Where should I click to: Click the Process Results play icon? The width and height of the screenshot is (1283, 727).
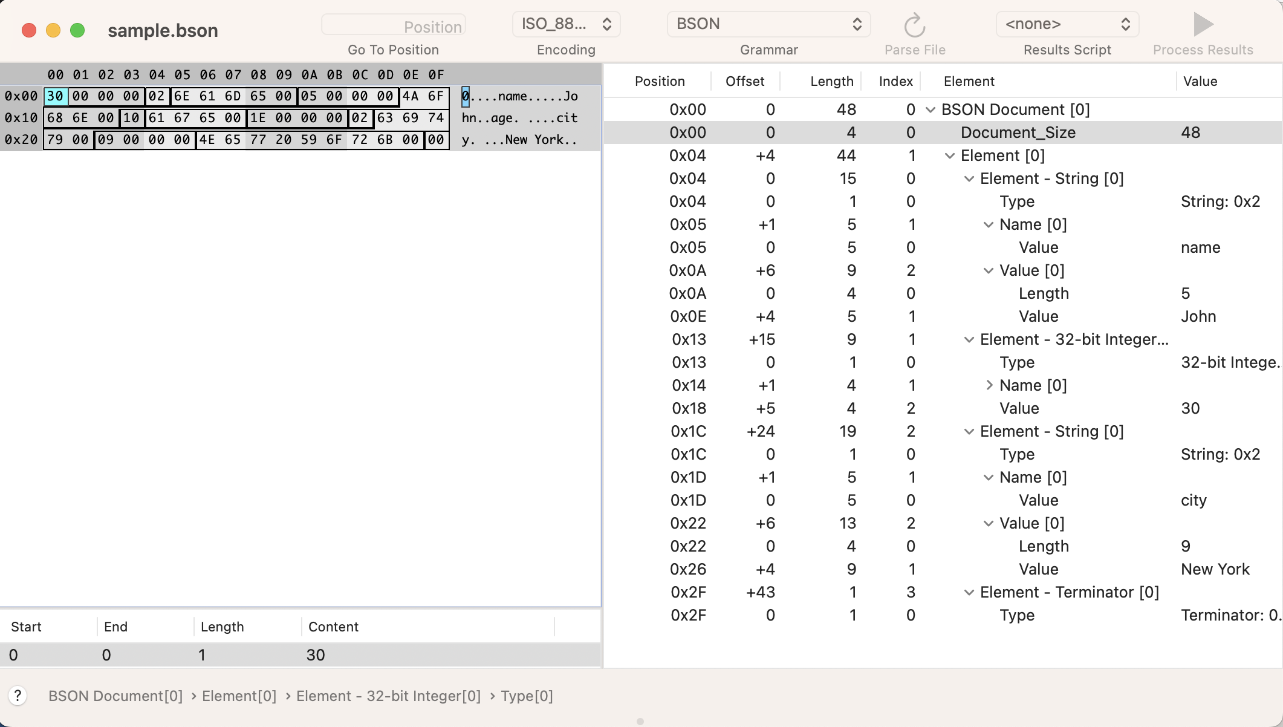(x=1203, y=25)
